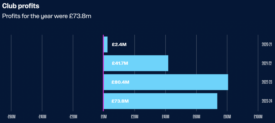Screen dimensions: 275x123
Task: Click the £80M axis label
Action: (x=227, y=117)
